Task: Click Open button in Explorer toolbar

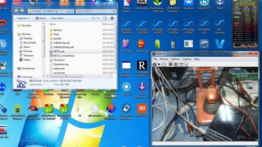Action: coord(41,18)
